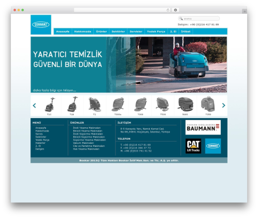
Task: Go to Anasayfa in the navigation bar
Action: pyautogui.click(x=62, y=31)
